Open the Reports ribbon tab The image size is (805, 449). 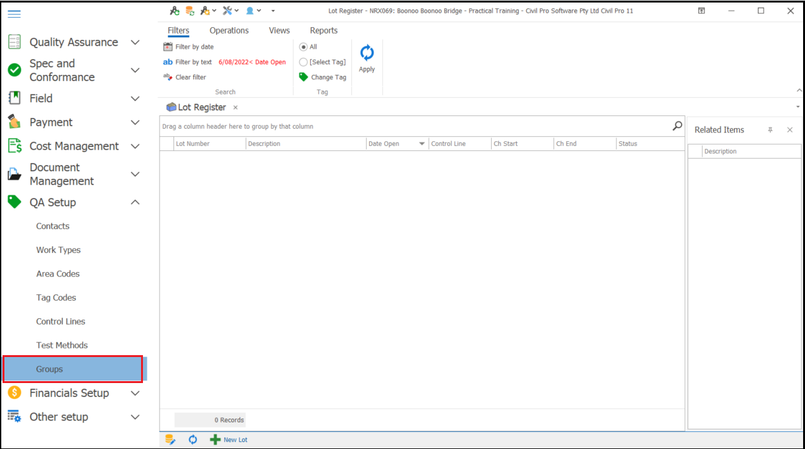click(323, 30)
